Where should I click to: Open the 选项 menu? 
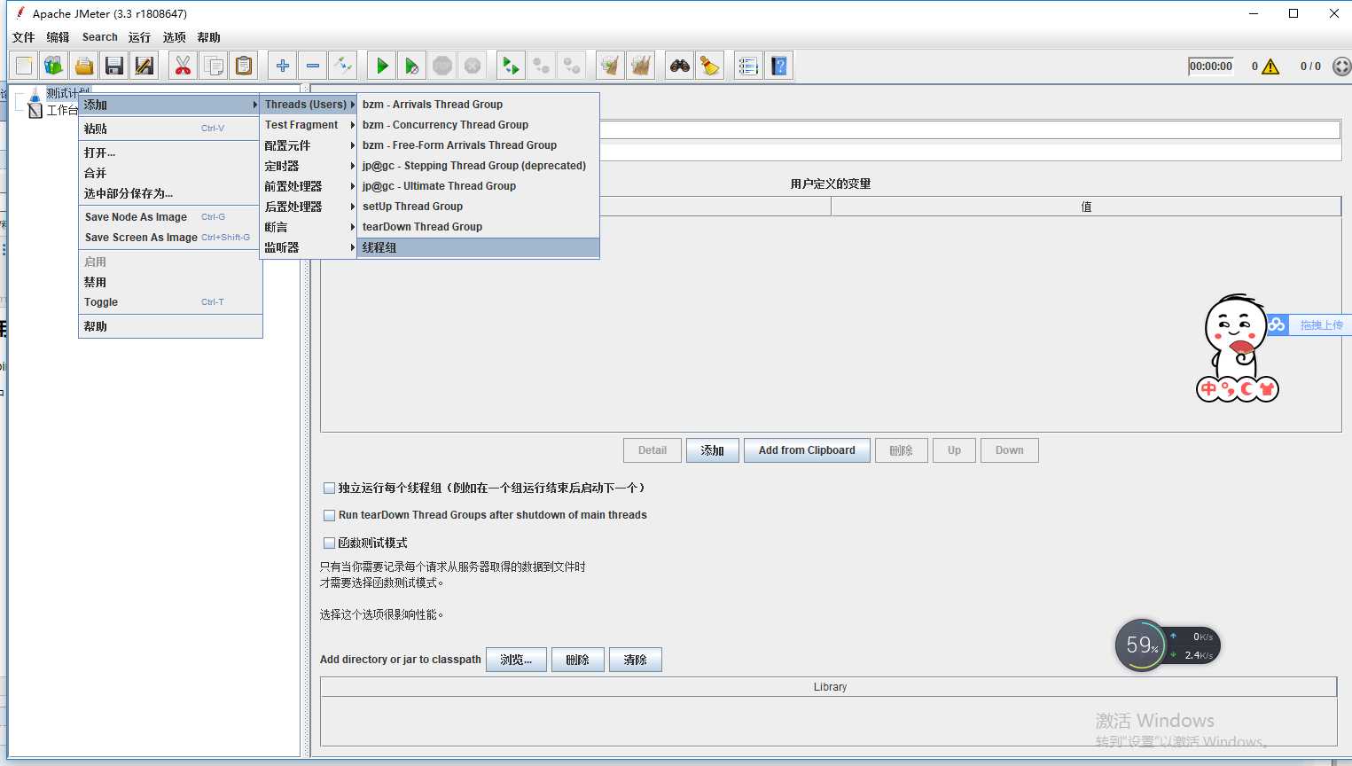(x=175, y=37)
